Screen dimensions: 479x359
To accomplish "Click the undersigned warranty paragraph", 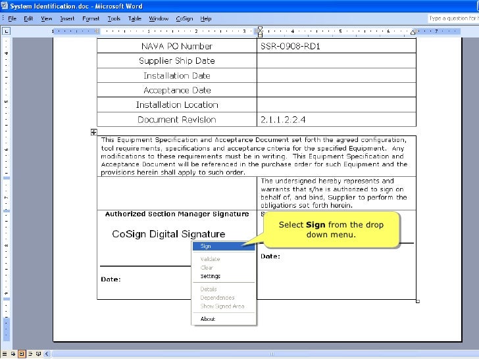I will (x=334, y=193).
